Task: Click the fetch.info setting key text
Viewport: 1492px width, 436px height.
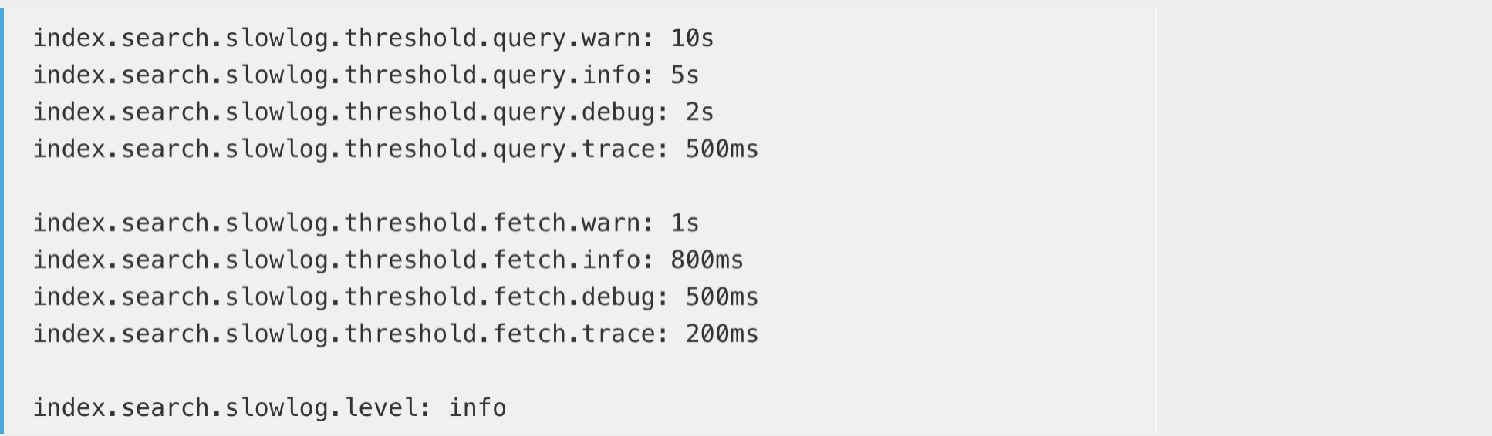Action: [336, 260]
